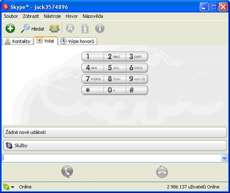Click the call handset button
Viewport: 230px width, 193px height.
(67, 172)
